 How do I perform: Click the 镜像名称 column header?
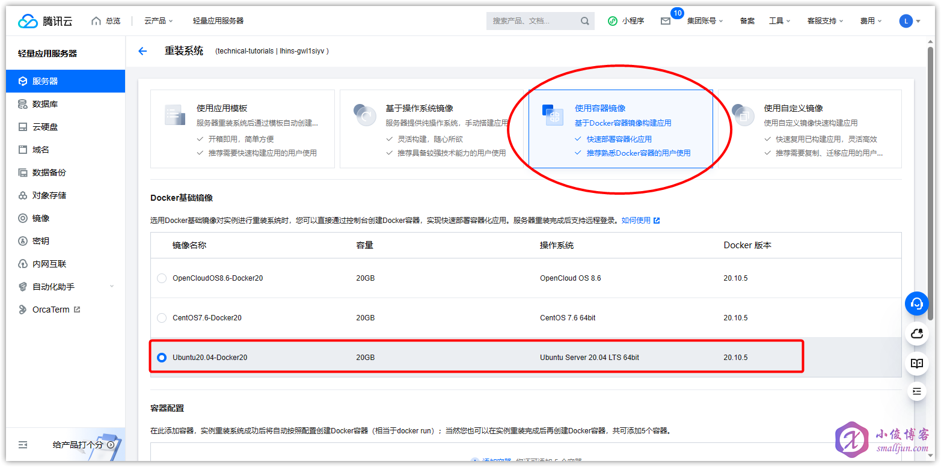[x=189, y=245]
